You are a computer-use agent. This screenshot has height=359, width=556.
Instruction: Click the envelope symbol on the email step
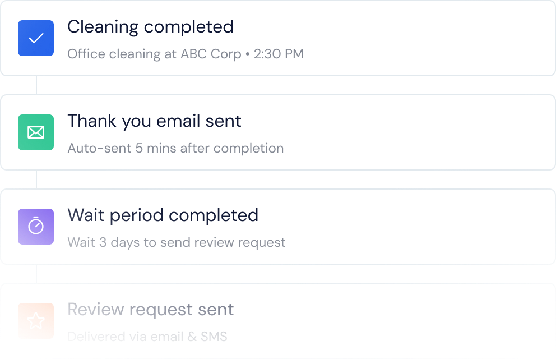tap(35, 132)
